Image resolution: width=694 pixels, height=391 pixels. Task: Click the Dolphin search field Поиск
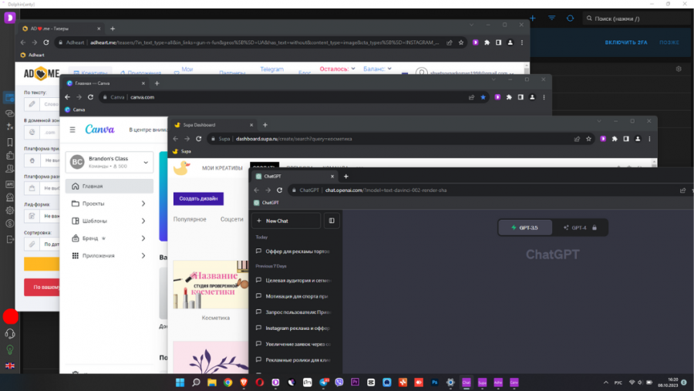(638, 19)
